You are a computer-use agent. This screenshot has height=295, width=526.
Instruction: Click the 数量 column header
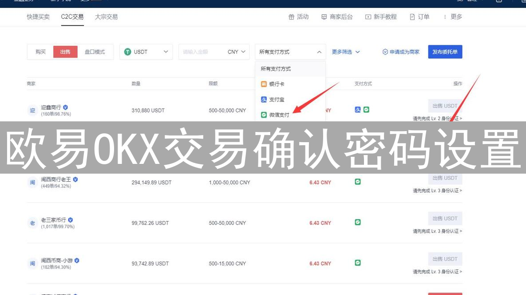coord(136,84)
